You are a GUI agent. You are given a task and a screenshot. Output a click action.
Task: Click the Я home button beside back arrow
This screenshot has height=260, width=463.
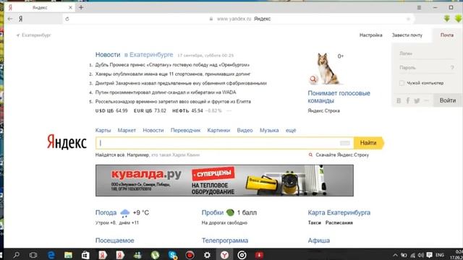click(21, 19)
